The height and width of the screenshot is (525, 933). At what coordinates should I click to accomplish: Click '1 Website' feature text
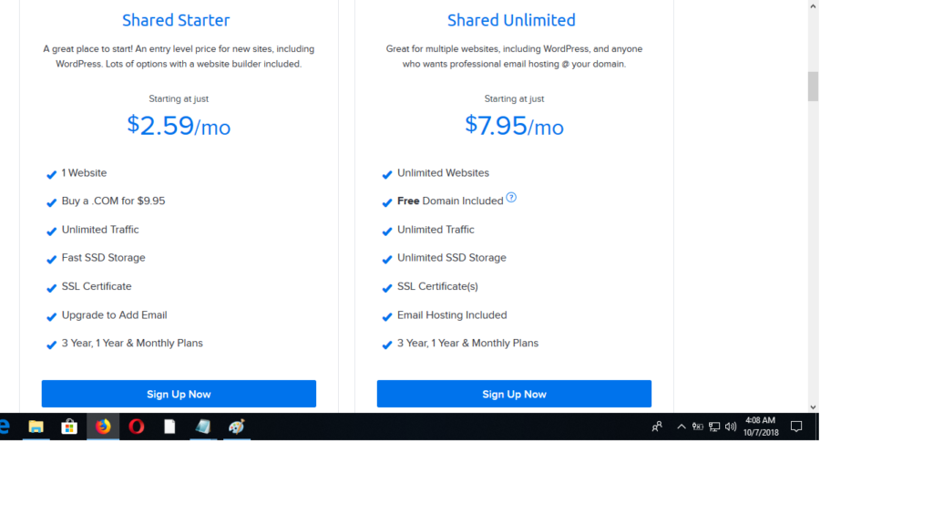(x=84, y=173)
